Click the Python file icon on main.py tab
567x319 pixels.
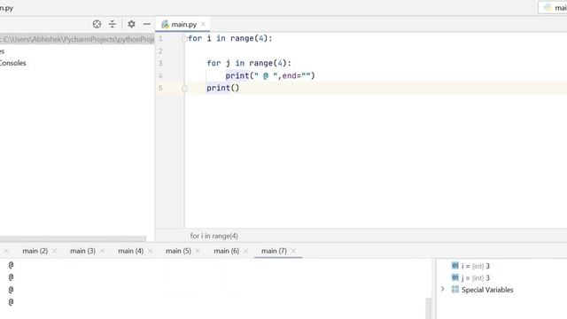(x=165, y=24)
